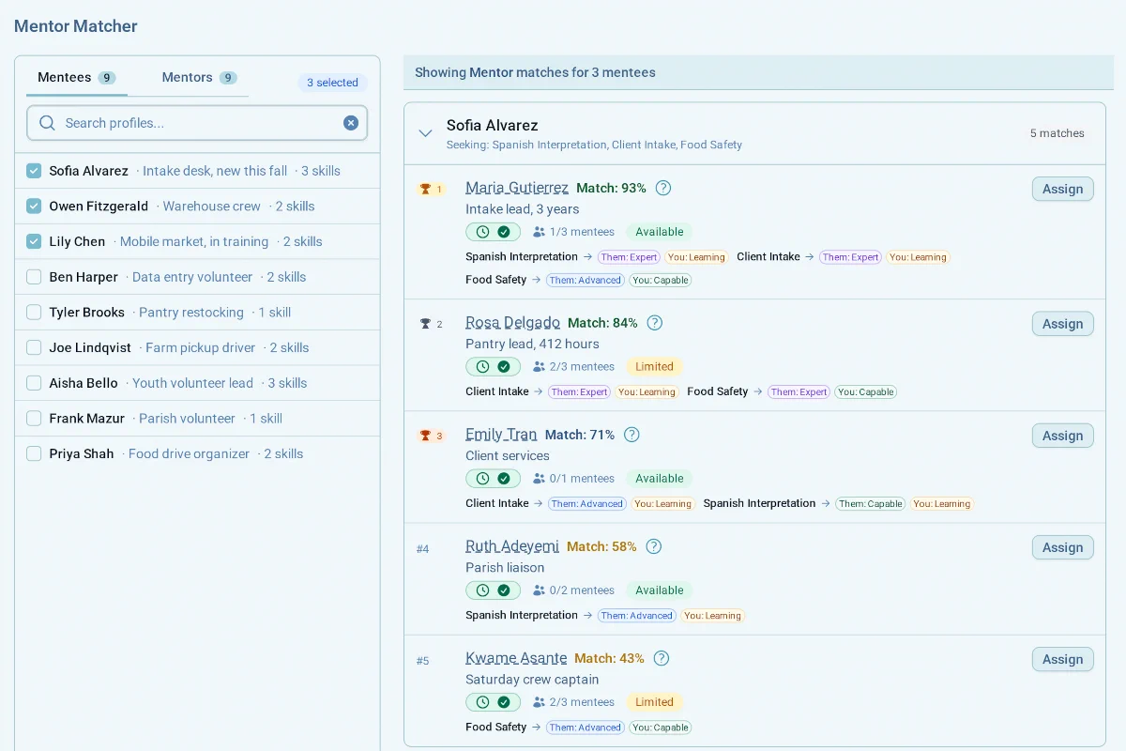
Task: Click 'Pantry lead, 412 hours' subtitle
Action: 532,344
